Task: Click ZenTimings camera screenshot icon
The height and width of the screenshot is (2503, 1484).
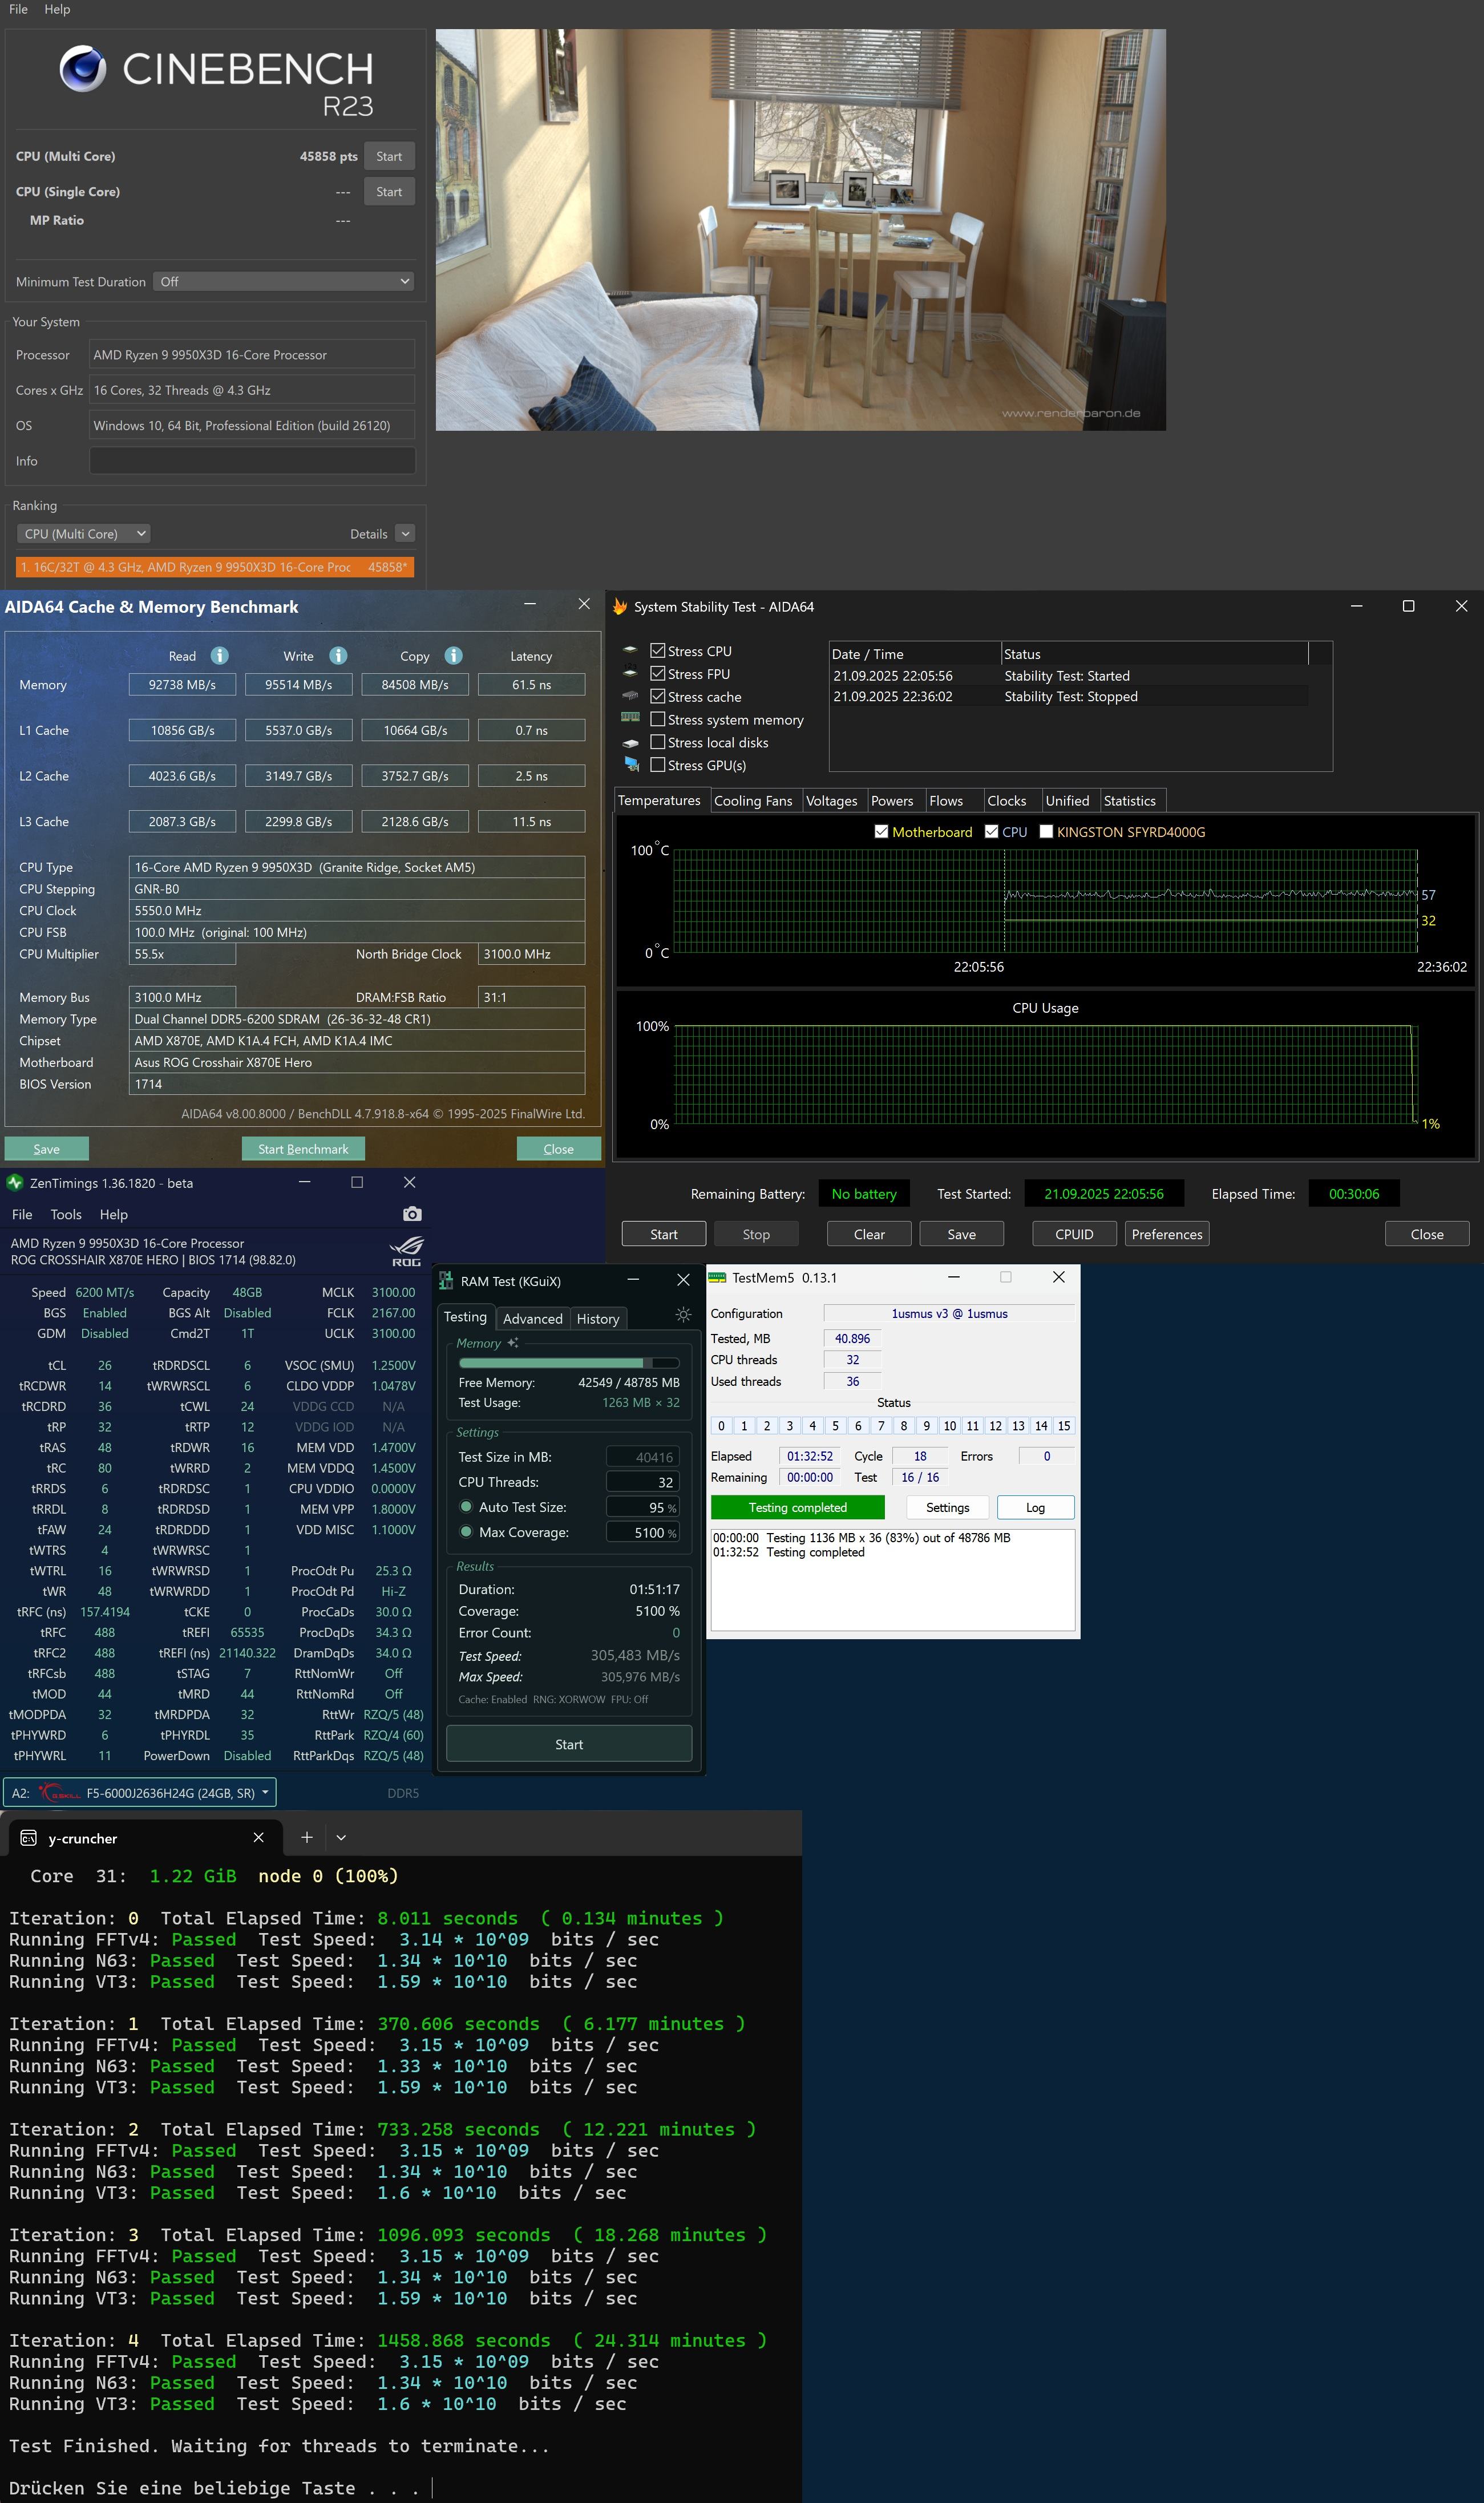Action: coord(412,1214)
